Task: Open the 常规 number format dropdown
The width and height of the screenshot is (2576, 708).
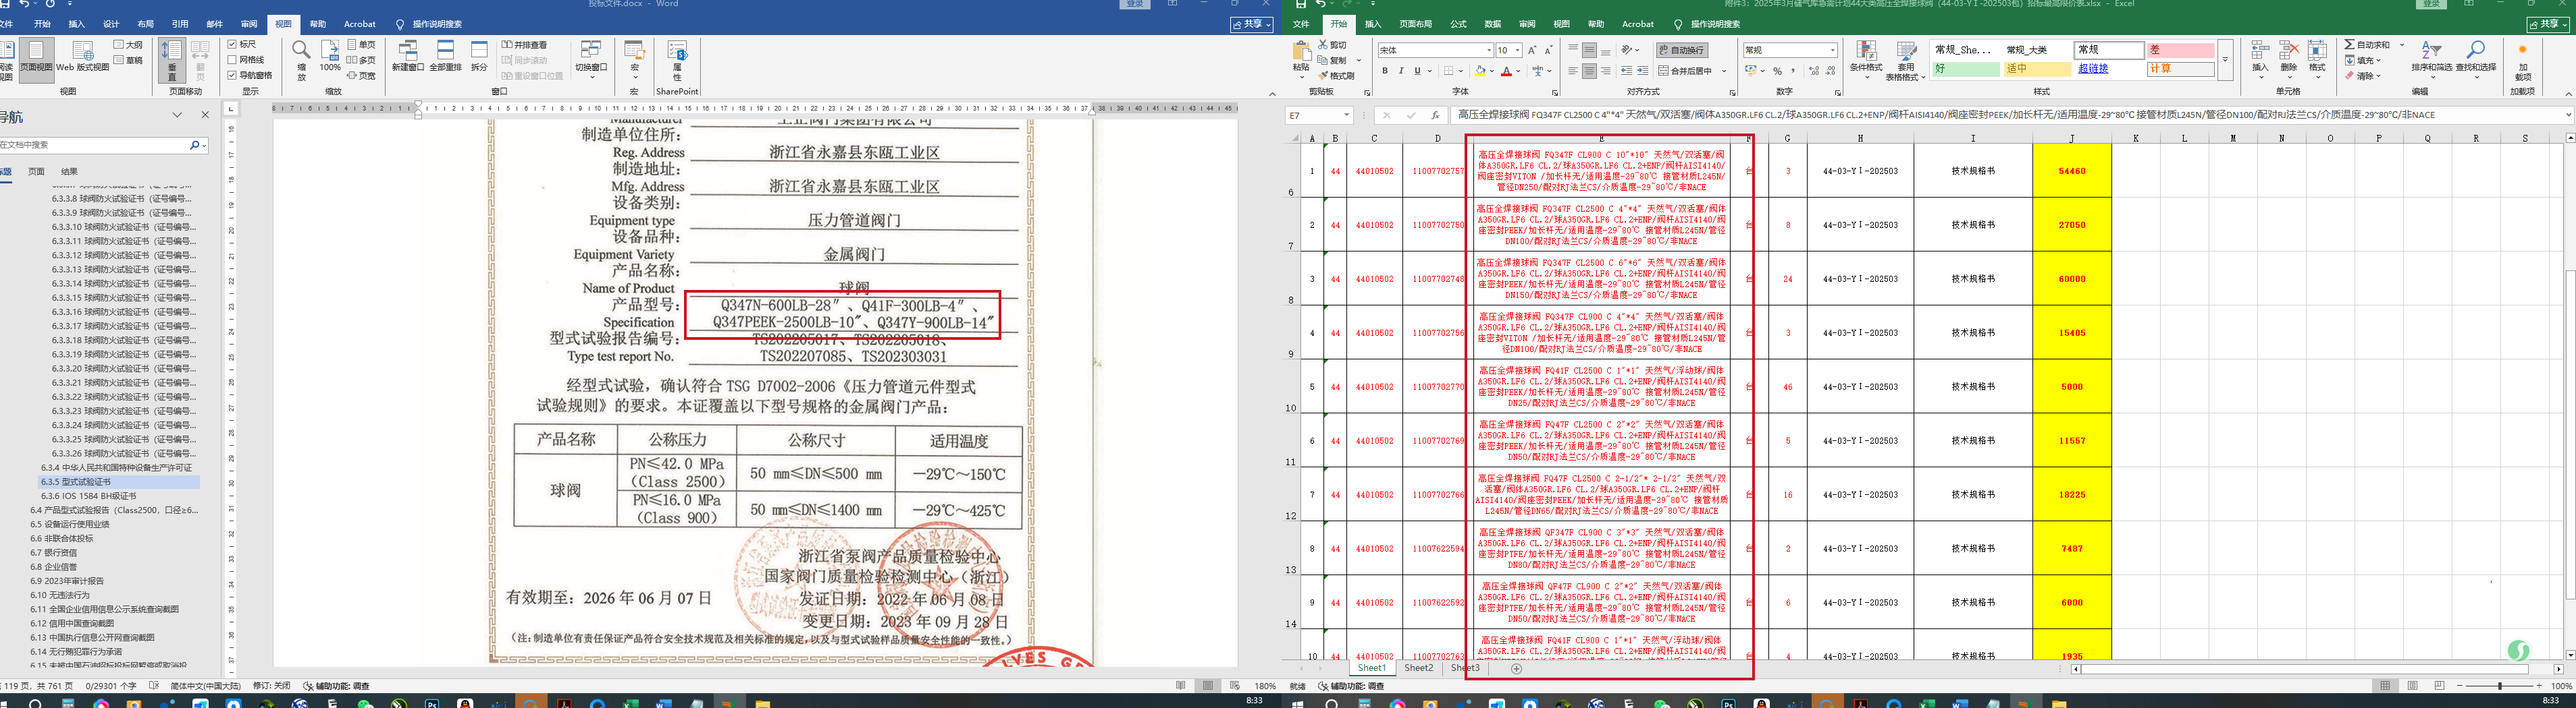Action: (1832, 50)
